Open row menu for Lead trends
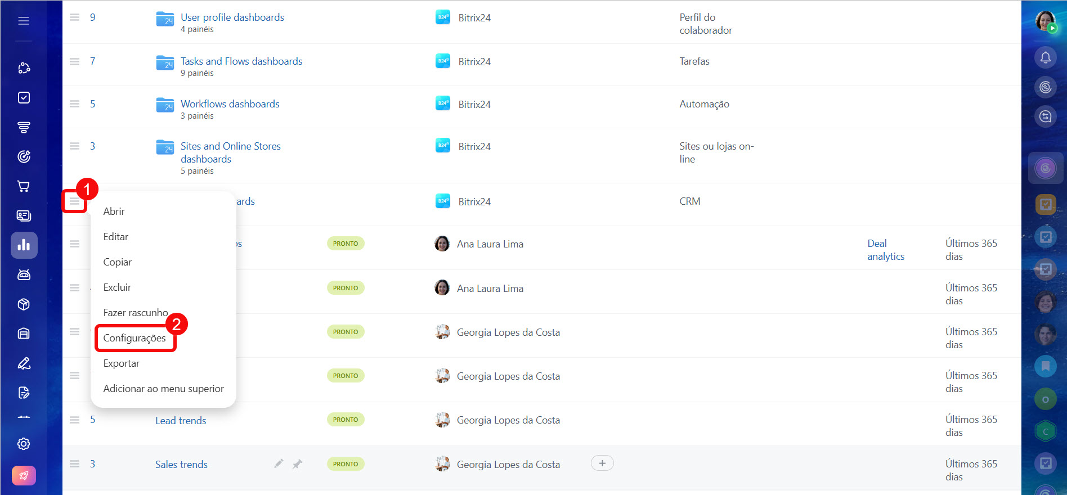 pyautogui.click(x=74, y=420)
